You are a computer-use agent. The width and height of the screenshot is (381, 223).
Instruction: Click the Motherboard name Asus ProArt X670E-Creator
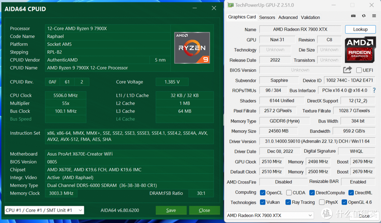pos(129,154)
